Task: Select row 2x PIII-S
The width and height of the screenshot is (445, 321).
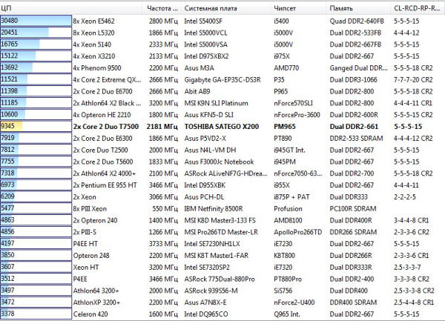Action: [x=222, y=232]
